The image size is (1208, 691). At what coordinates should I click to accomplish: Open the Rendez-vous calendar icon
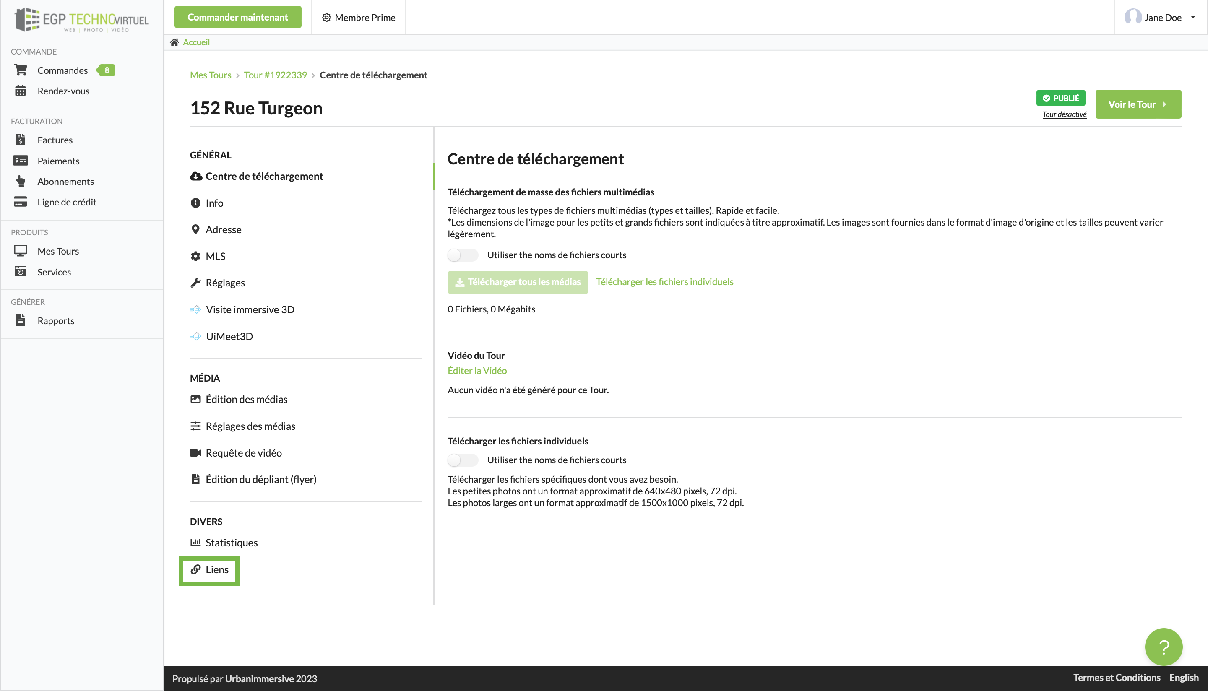click(x=21, y=91)
